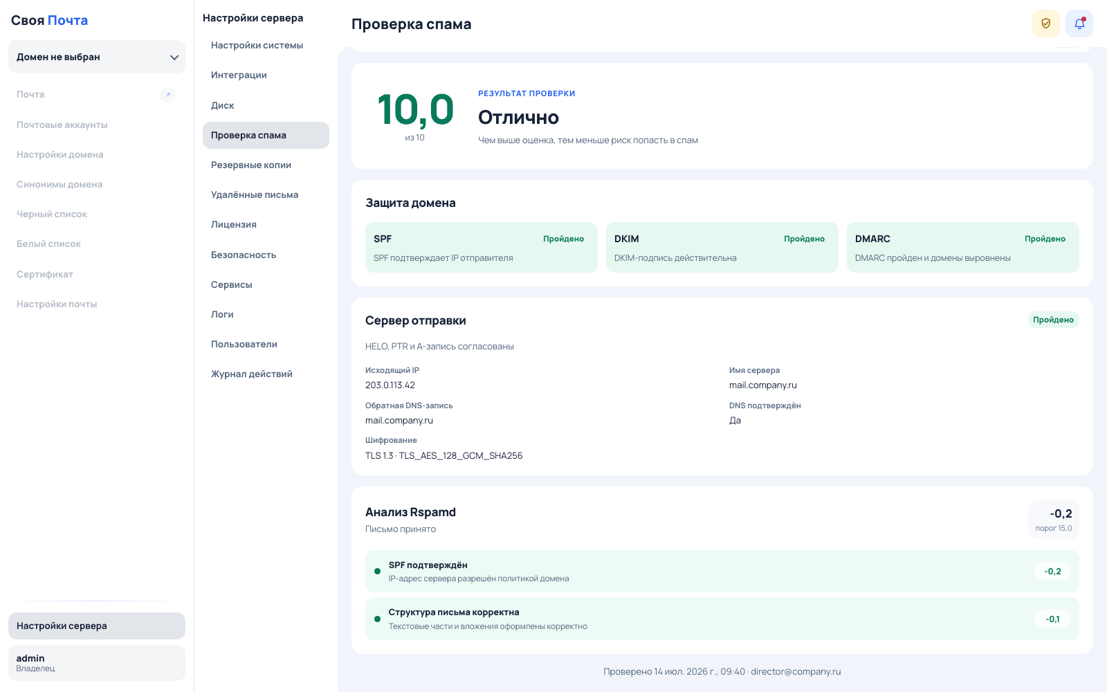Open Резервные копии section
Screen dimensions: 1107x692
[266, 165]
